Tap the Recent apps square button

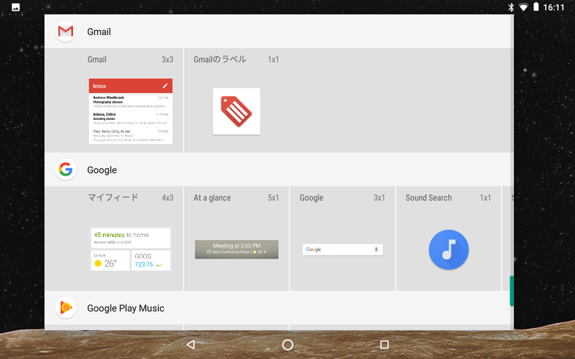[x=385, y=345]
